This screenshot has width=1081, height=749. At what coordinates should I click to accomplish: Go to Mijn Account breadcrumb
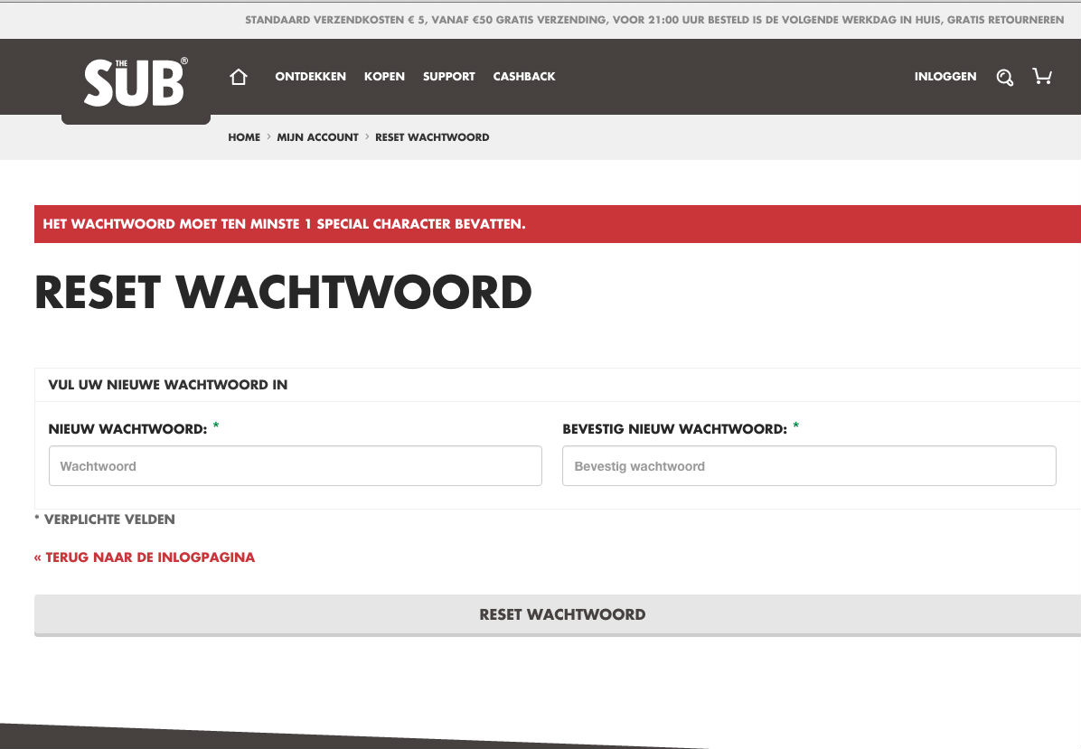pos(317,137)
